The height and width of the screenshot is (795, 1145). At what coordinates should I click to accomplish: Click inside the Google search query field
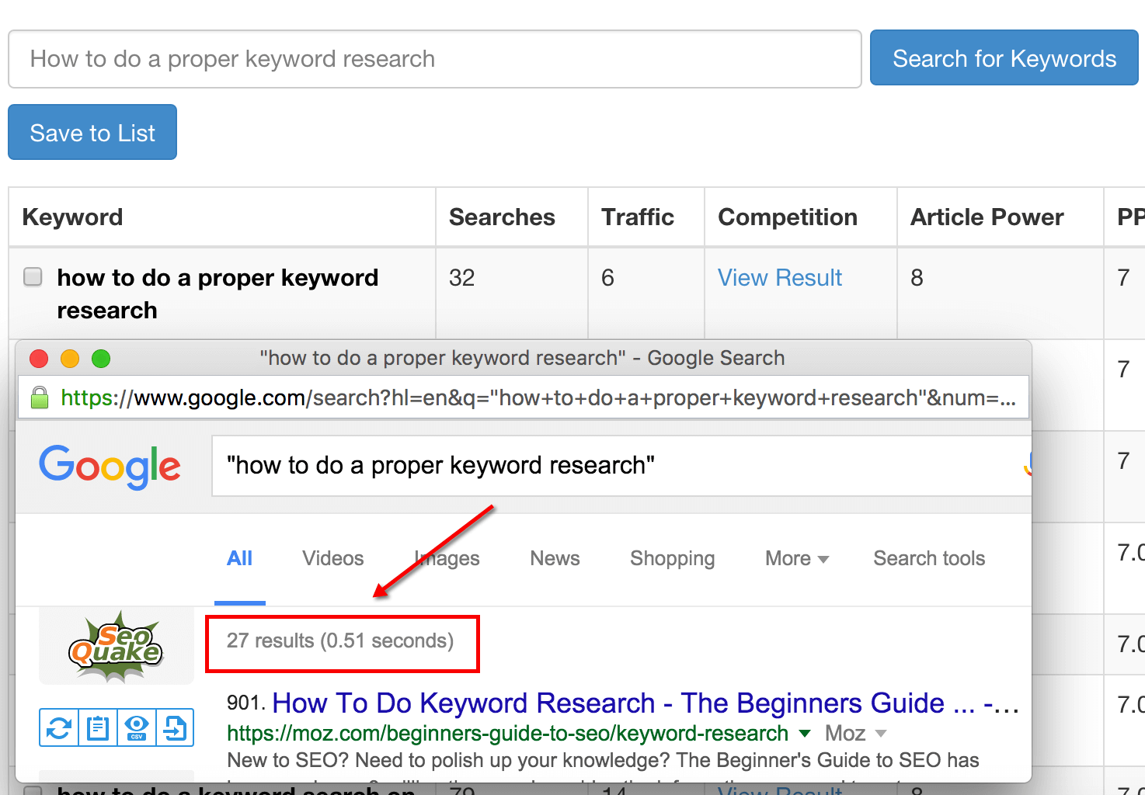544,466
